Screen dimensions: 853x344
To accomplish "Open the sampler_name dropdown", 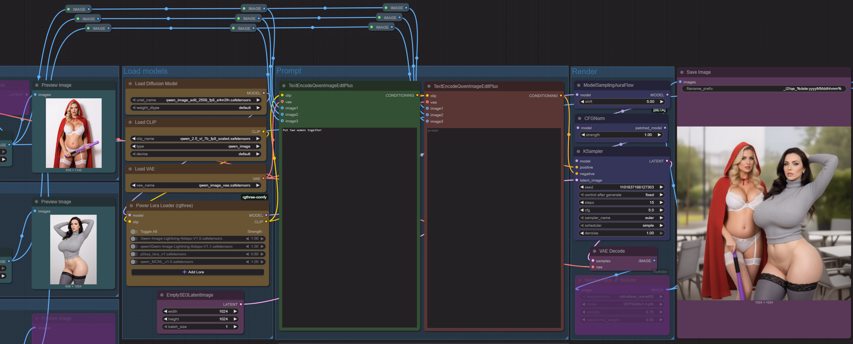I will coord(621,218).
